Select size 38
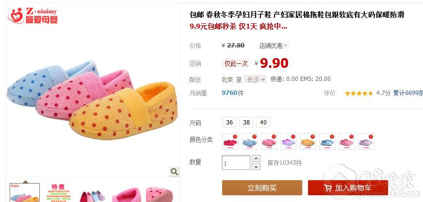 coord(246,122)
